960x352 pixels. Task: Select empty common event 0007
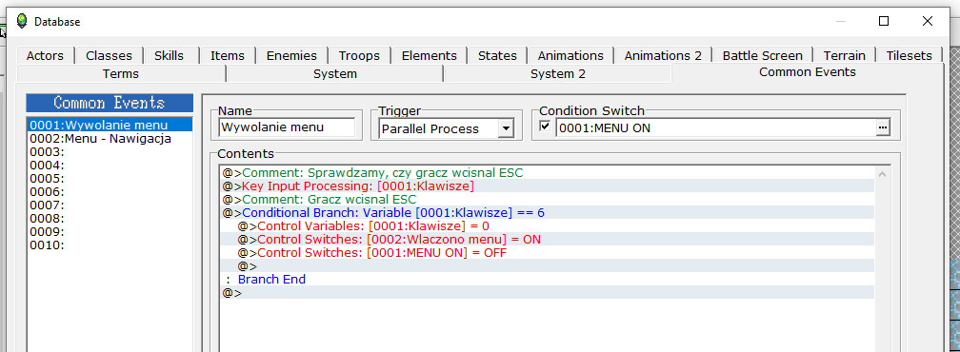tap(110, 205)
